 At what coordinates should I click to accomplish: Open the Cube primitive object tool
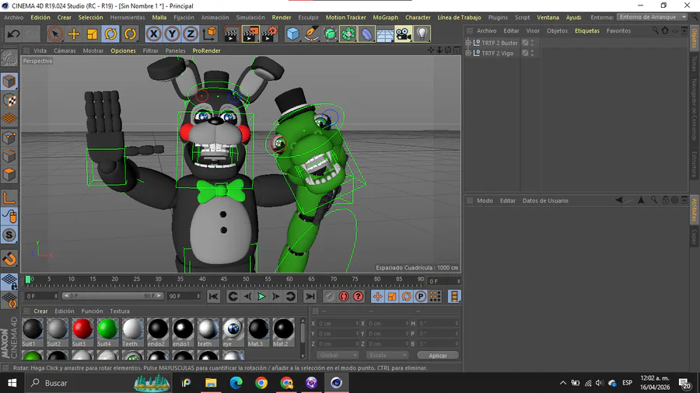point(292,33)
